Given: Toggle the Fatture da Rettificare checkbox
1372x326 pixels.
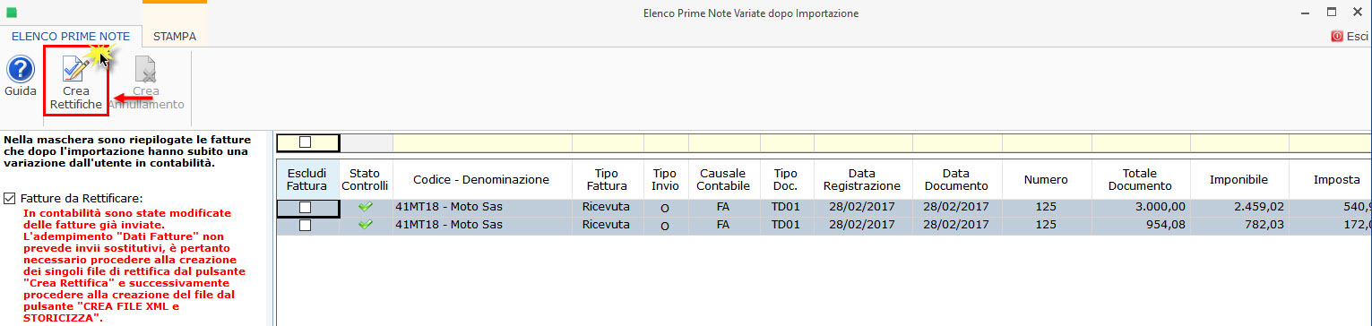Looking at the screenshot, I should tap(10, 199).
